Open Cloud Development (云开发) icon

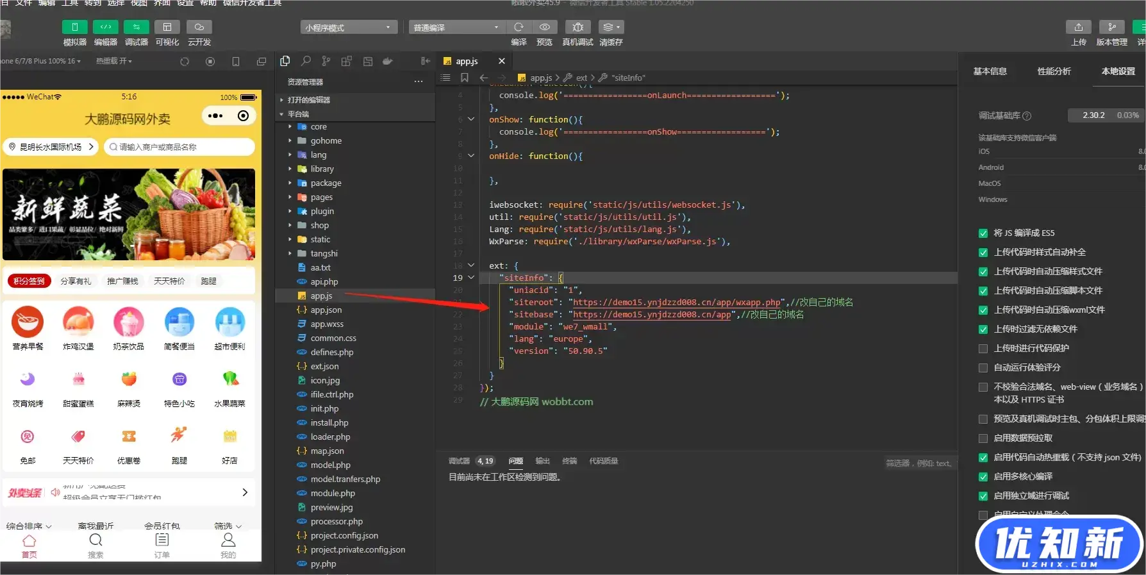point(199,27)
